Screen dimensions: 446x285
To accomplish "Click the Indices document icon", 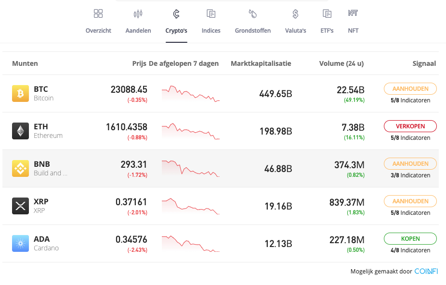I will coord(211,13).
